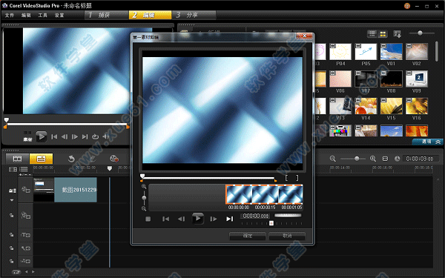Click the music track icon
Image resolution: width=445 pixels, height=278 pixels.
pos(26,261)
